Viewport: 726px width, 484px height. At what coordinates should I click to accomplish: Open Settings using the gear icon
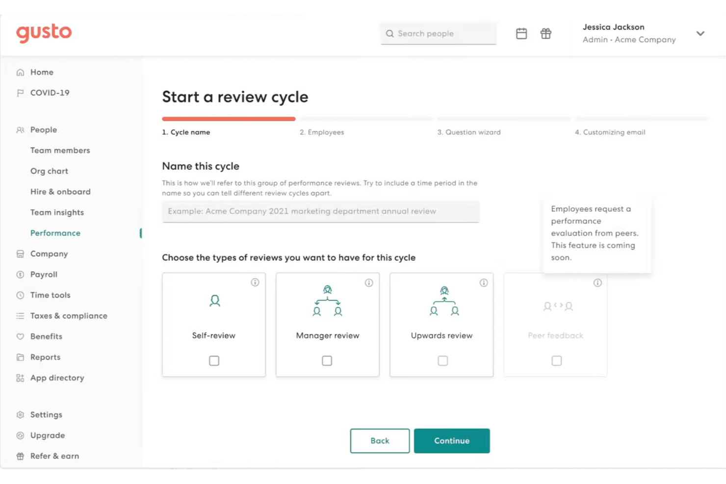pos(20,414)
